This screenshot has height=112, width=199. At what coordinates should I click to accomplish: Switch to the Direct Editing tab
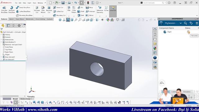coord(40,19)
